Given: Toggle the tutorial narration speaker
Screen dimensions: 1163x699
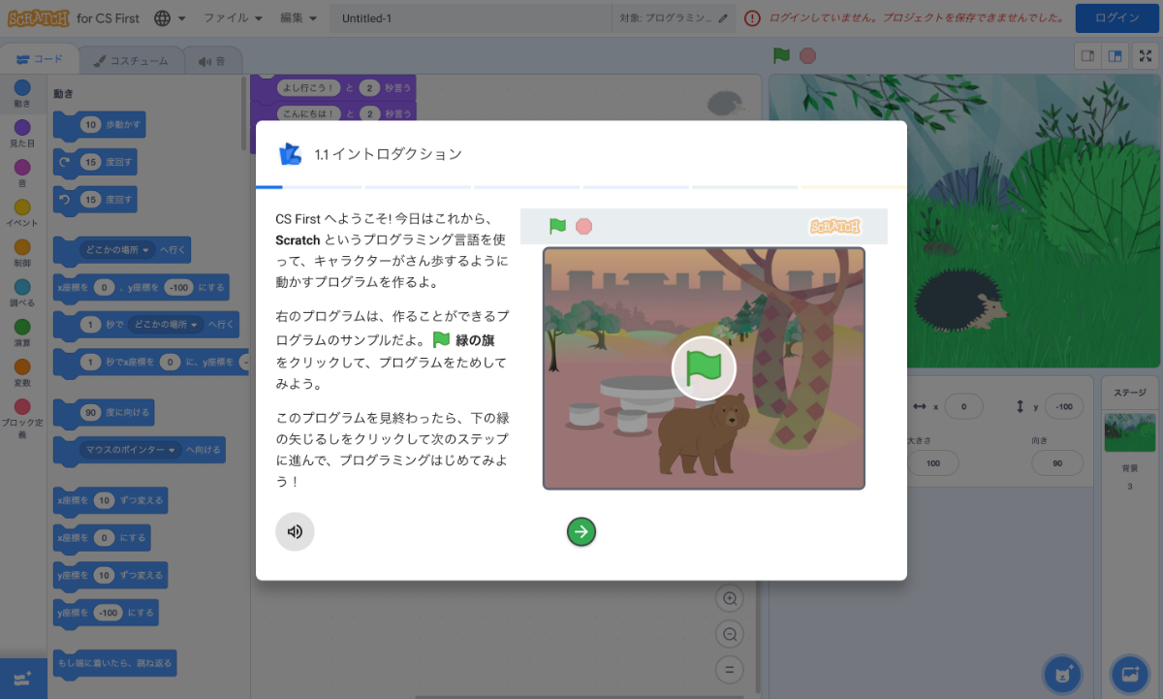Looking at the screenshot, I should (295, 531).
